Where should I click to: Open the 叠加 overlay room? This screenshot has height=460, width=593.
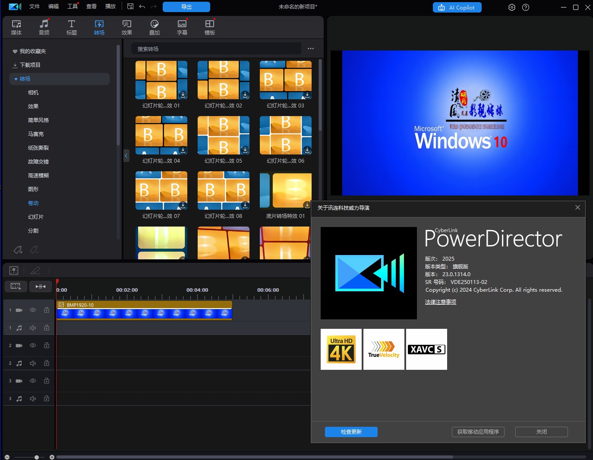pos(155,27)
